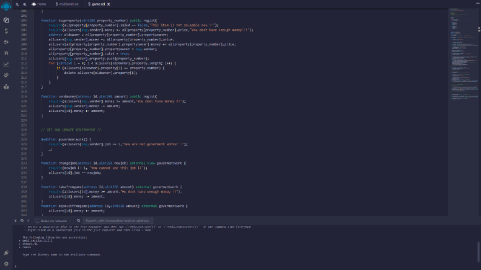Open the Plugin manager plug icon
This screenshot has height=270, width=481.
(x=6, y=253)
